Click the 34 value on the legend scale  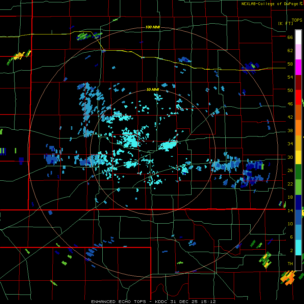290,144
